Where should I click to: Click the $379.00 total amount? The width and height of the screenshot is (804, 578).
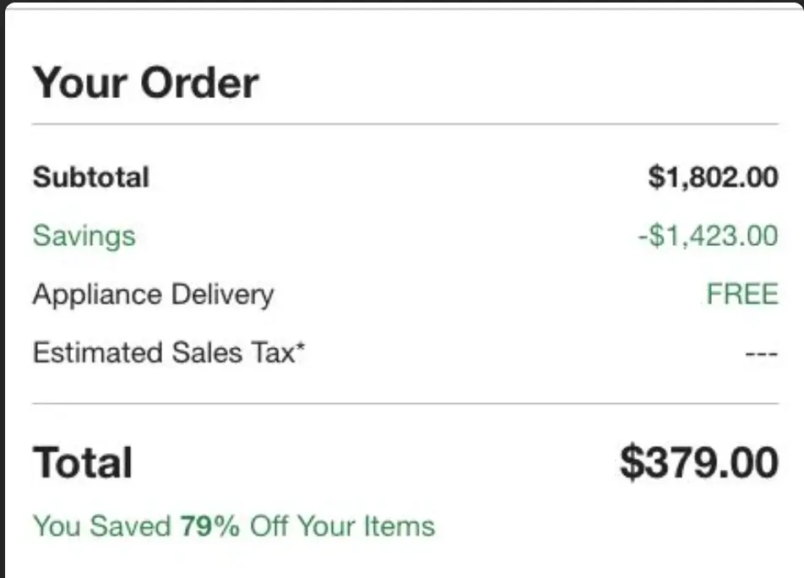[x=698, y=463]
